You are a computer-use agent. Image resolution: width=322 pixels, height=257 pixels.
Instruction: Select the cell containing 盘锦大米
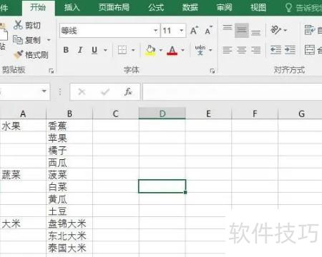(x=69, y=223)
